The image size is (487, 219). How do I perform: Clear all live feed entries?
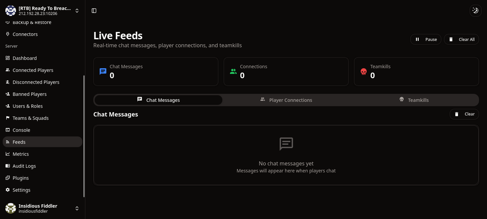pos(461,39)
